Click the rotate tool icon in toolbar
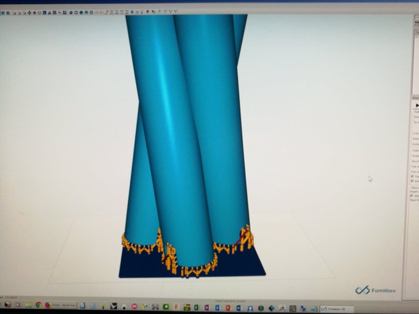The width and height of the screenshot is (419, 314). [39, 12]
